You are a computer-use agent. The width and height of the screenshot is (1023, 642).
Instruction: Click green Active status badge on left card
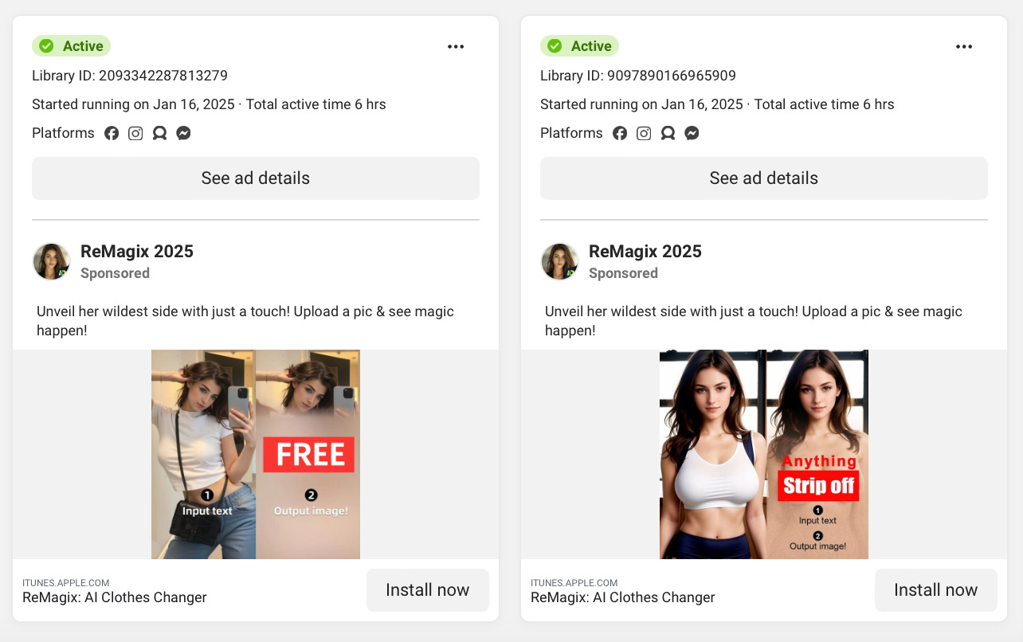tap(71, 46)
